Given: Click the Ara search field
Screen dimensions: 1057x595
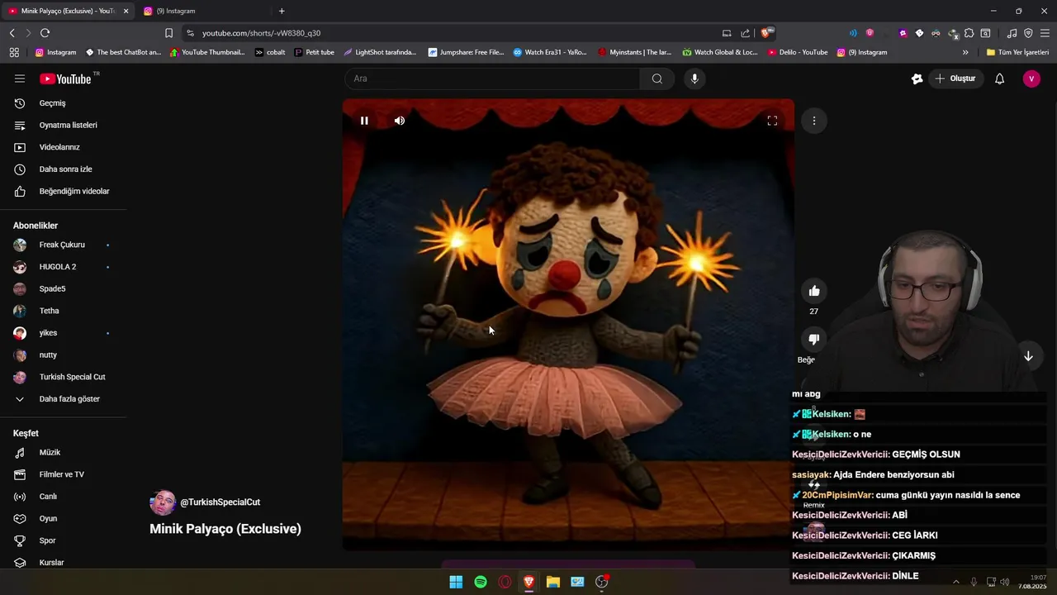Looking at the screenshot, I should 492,79.
